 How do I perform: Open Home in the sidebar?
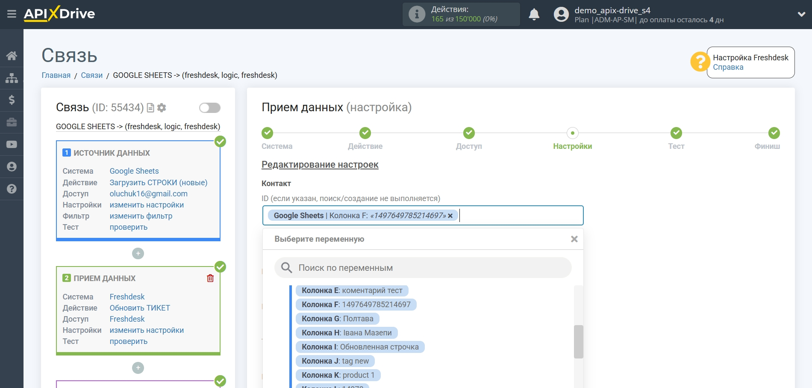(12, 56)
